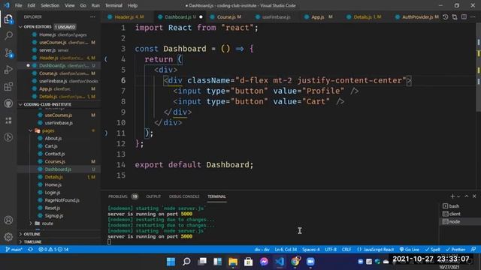Image resolution: width=481 pixels, height=270 pixels.
Task: Open the new terminal dropdown arrow
Action: tap(459, 196)
